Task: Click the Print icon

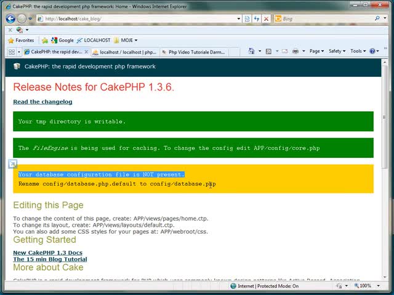Action: (x=295, y=52)
